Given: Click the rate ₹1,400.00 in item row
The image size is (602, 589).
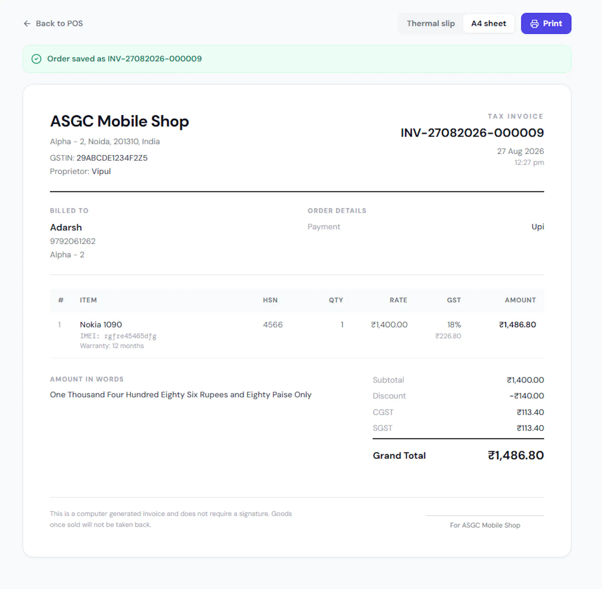Looking at the screenshot, I should tap(389, 325).
